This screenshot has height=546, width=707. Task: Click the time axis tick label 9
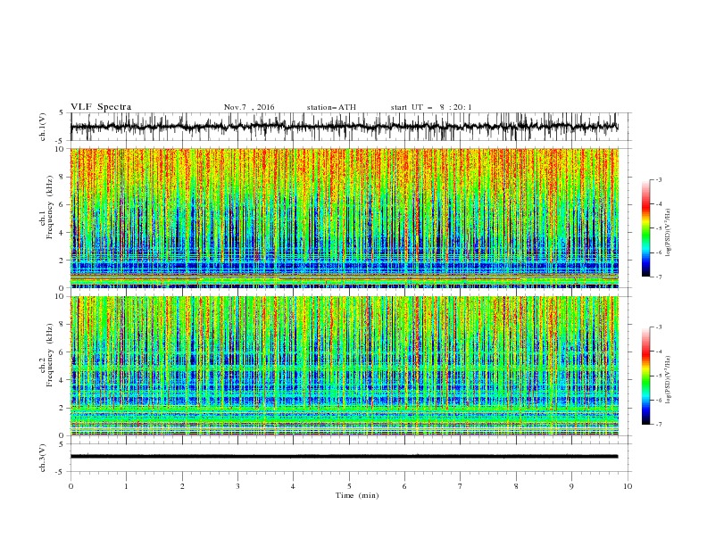coord(571,486)
